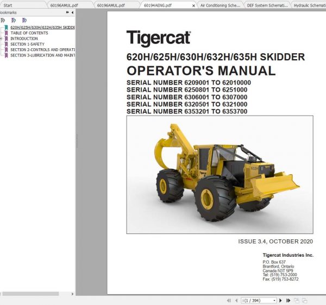
Task: Click the skidder image on the cover page
Action: coord(220,175)
